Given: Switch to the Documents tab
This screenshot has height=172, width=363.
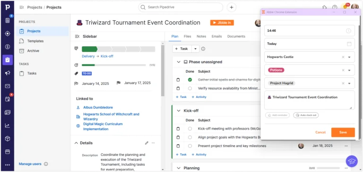Looking at the screenshot, I should click(x=236, y=36).
